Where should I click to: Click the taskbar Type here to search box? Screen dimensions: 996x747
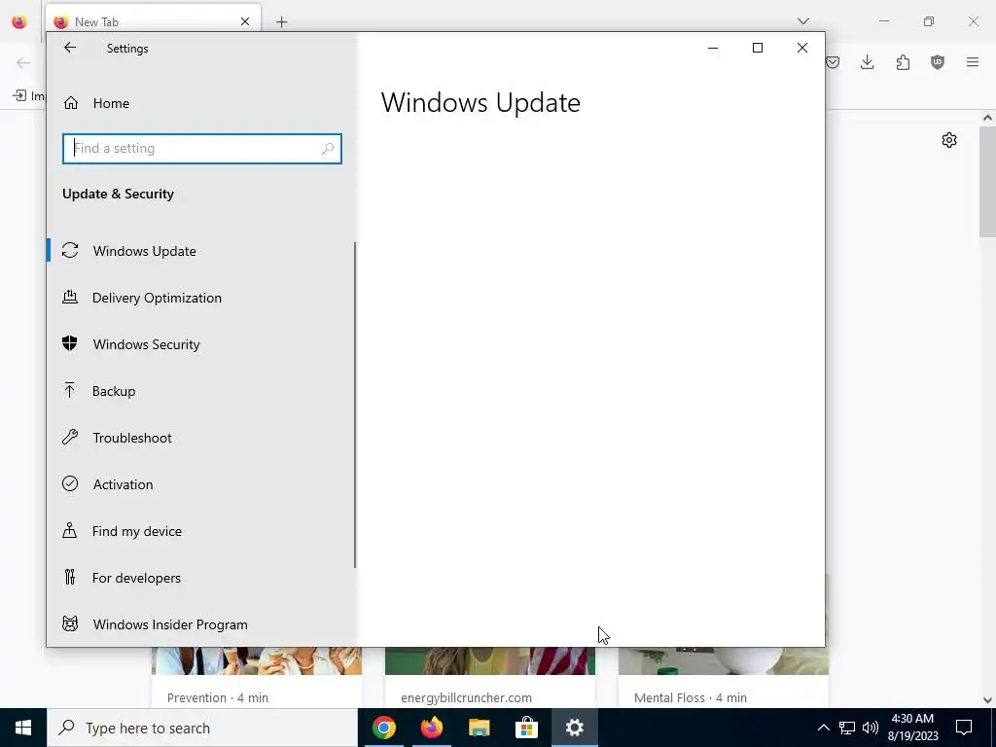[202, 728]
